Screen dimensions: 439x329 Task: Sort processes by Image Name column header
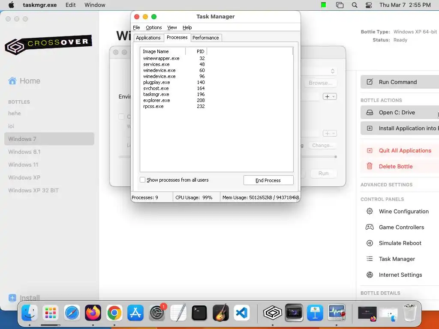click(x=162, y=51)
